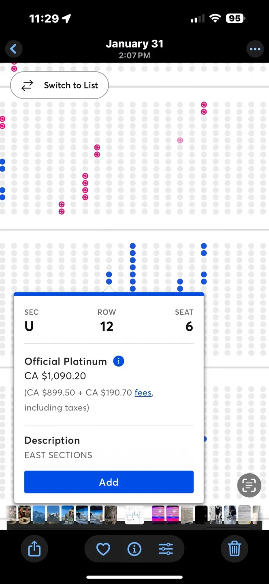Open the fees breakdown link
The height and width of the screenshot is (584, 269).
pos(143,393)
